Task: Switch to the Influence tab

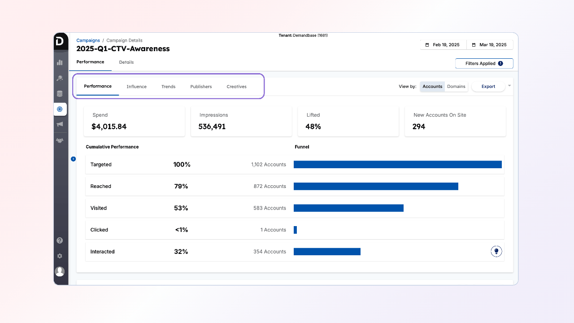Action: 136,87
